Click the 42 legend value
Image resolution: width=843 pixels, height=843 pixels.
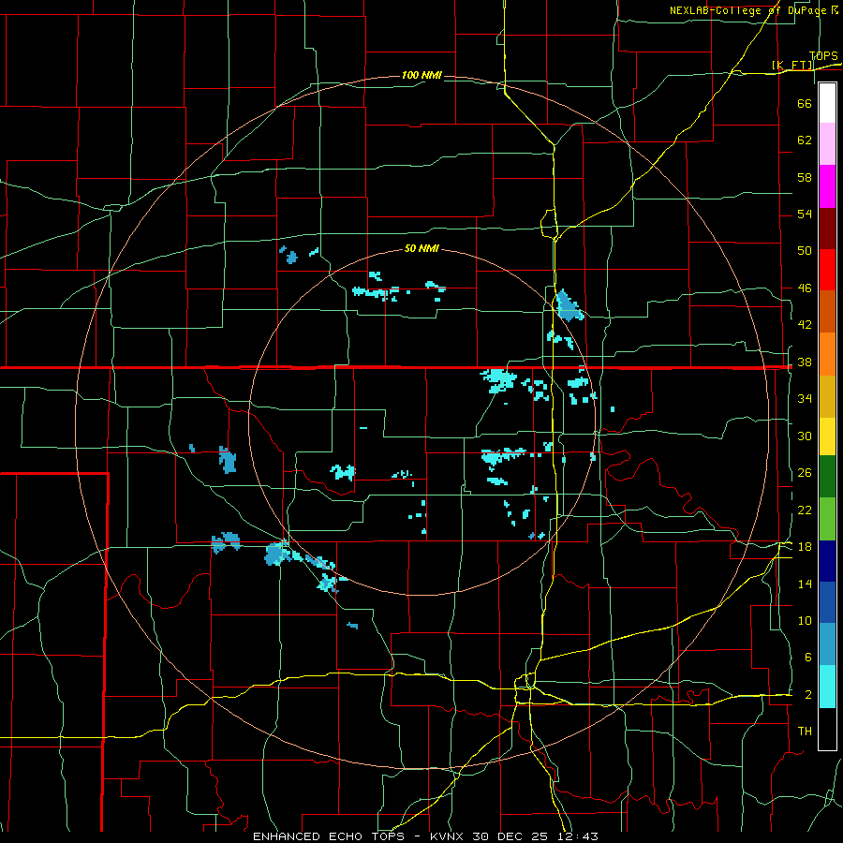pos(805,325)
